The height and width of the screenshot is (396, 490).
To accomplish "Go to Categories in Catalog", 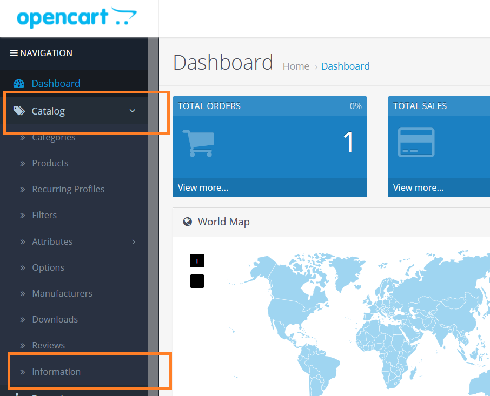I will click(54, 137).
